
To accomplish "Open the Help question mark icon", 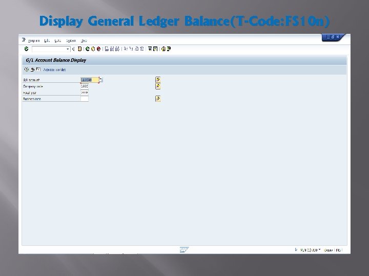I will 163,49.
